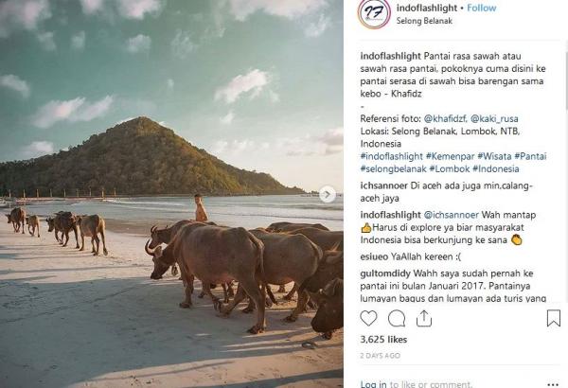
Task: Open the #selongbelanak hashtag
Action: 394,168
